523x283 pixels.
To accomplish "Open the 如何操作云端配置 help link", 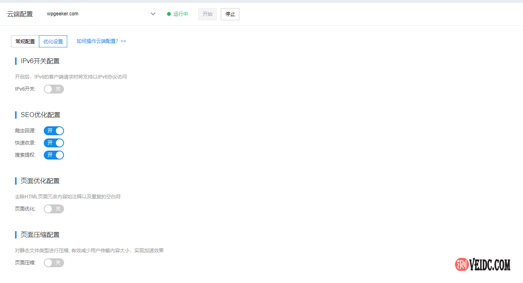I will 101,41.
